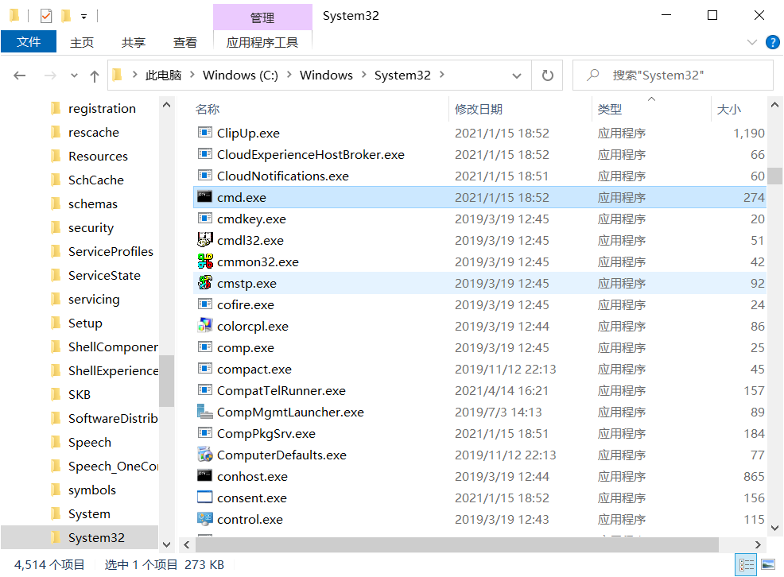Click the sidebar scroll down arrow
Screen dimensions: 784x577
click(x=166, y=544)
